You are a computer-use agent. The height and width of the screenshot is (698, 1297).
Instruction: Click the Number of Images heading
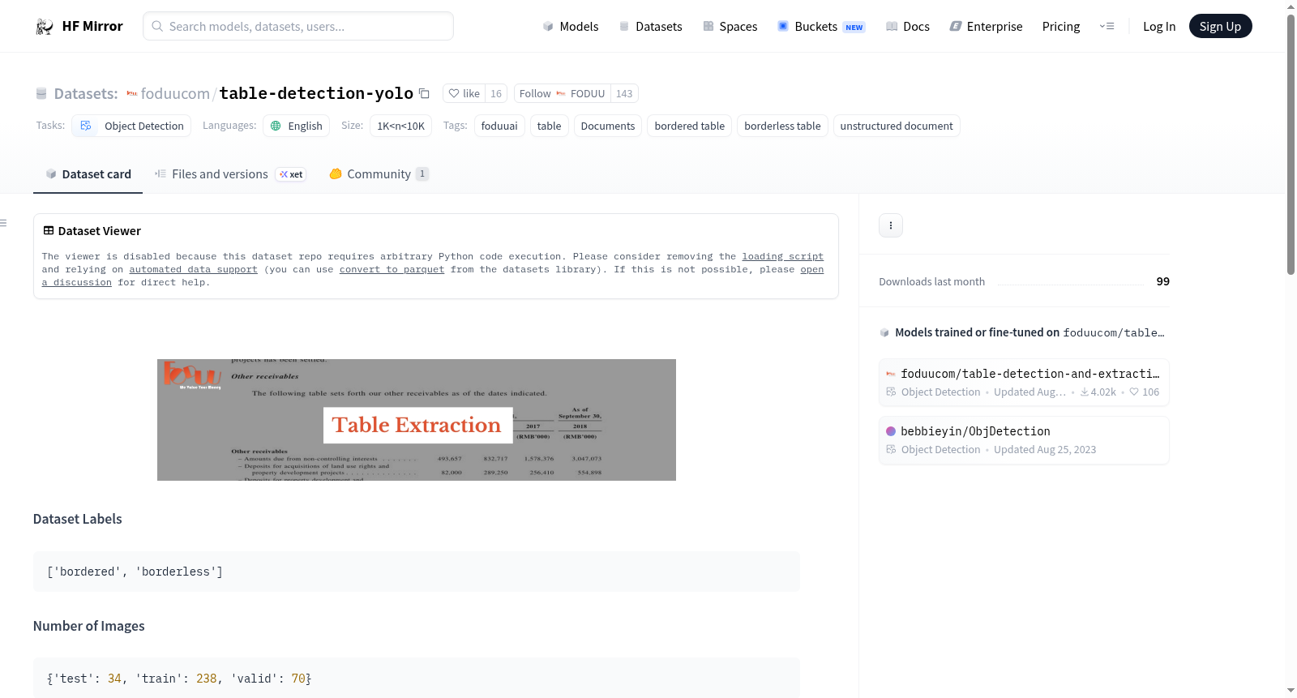pyautogui.click(x=89, y=626)
